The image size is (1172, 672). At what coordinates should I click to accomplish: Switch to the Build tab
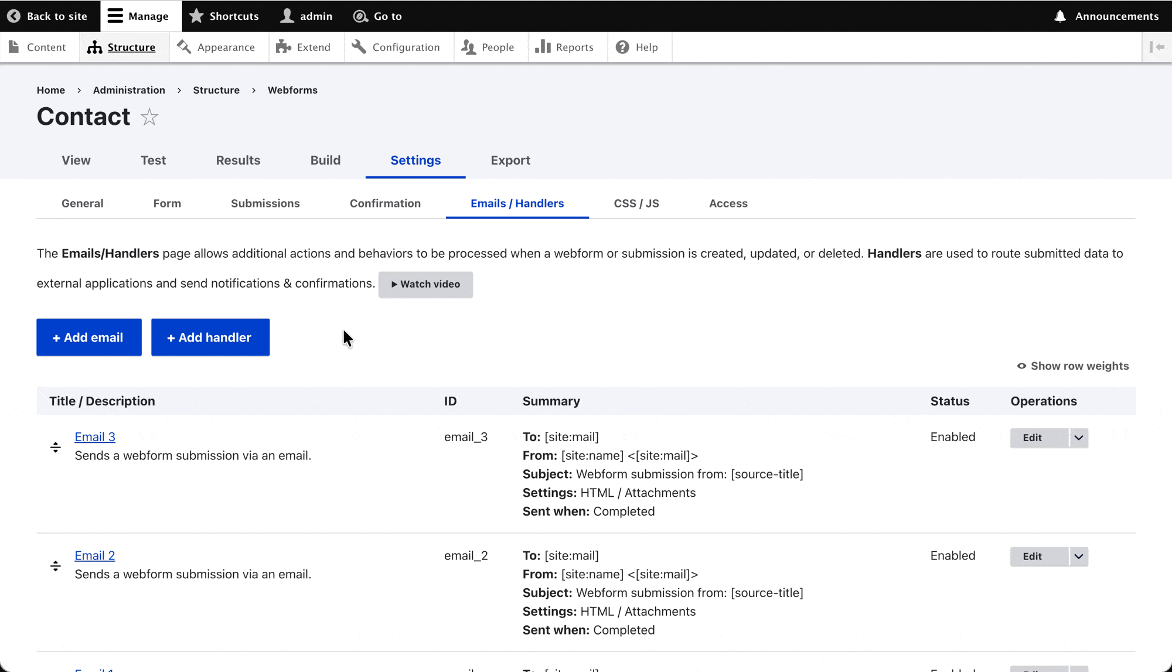coord(325,161)
